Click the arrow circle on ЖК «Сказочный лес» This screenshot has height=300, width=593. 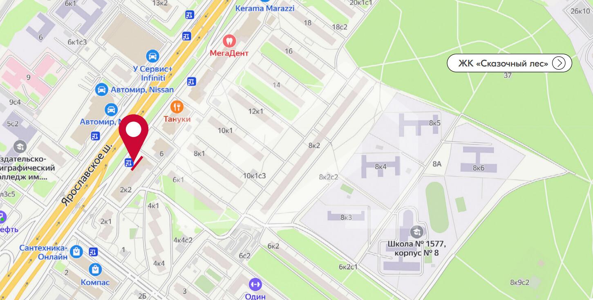[x=559, y=63]
